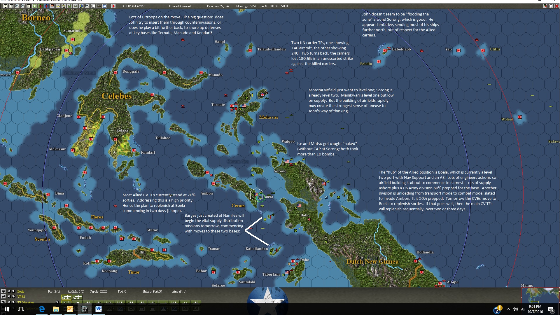Click the Port: 2(1) value
Screen dimensions: 560x315
click(54, 291)
